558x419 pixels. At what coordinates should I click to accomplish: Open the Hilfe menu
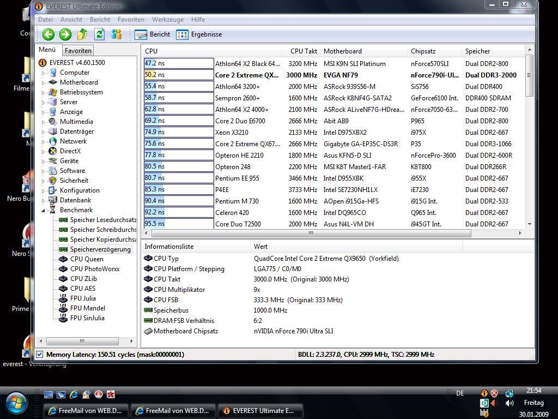(x=198, y=20)
